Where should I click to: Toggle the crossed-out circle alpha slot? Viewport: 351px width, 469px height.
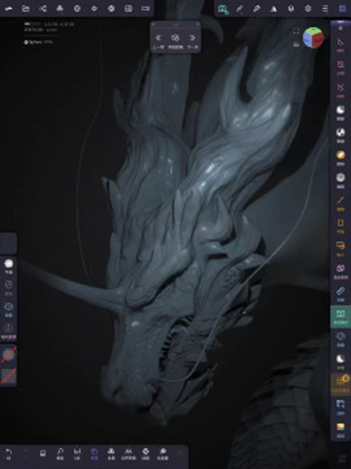[8, 355]
